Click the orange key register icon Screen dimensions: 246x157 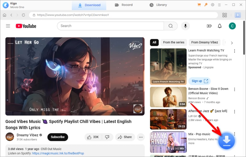pos(206,5)
